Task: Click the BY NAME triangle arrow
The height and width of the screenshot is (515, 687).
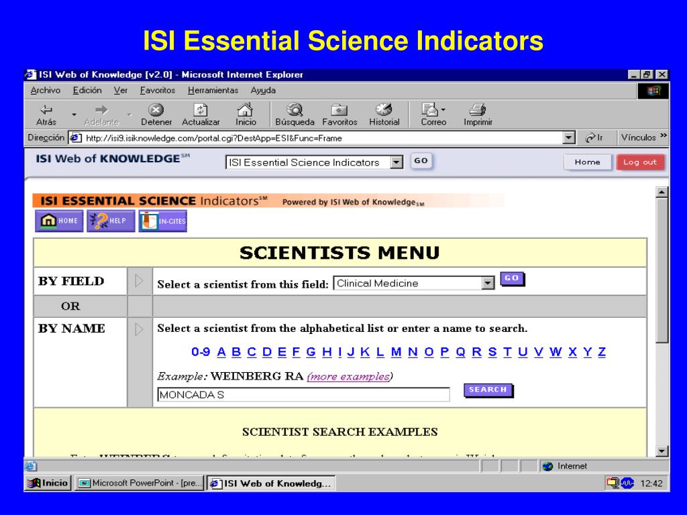Action: [x=140, y=329]
